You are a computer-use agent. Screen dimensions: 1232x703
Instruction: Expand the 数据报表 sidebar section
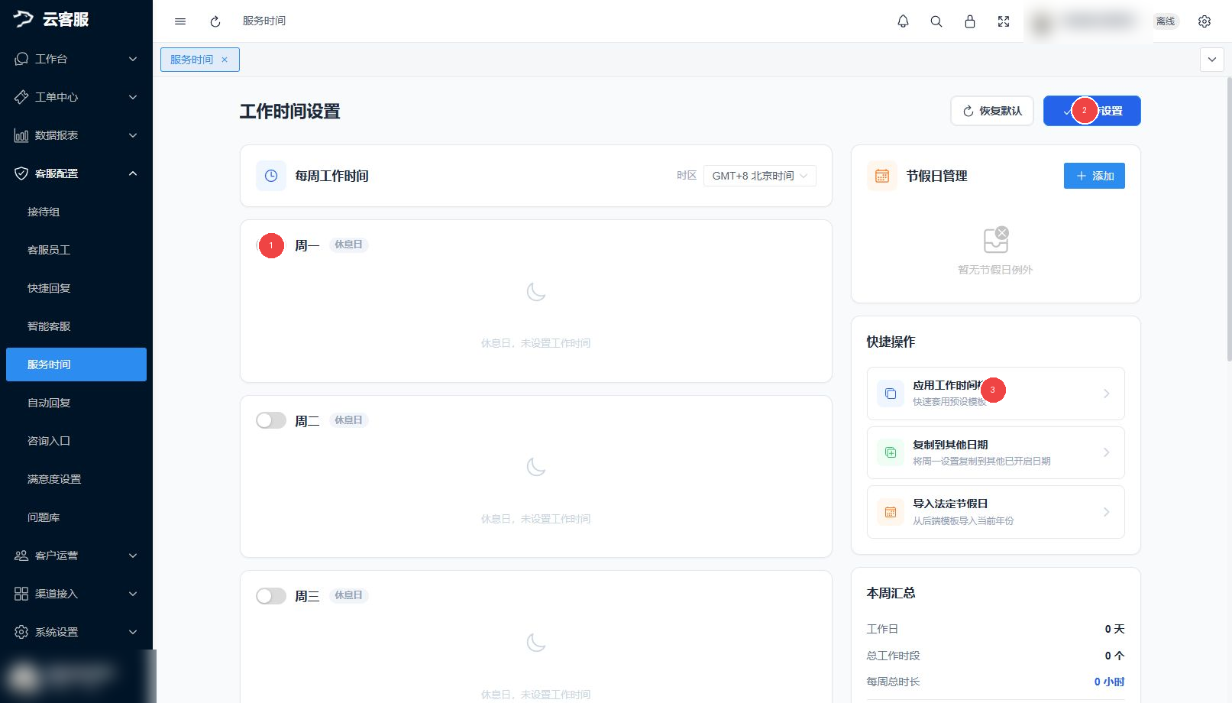click(x=76, y=135)
